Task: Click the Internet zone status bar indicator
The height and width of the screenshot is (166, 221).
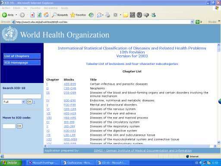Action: click(193, 156)
